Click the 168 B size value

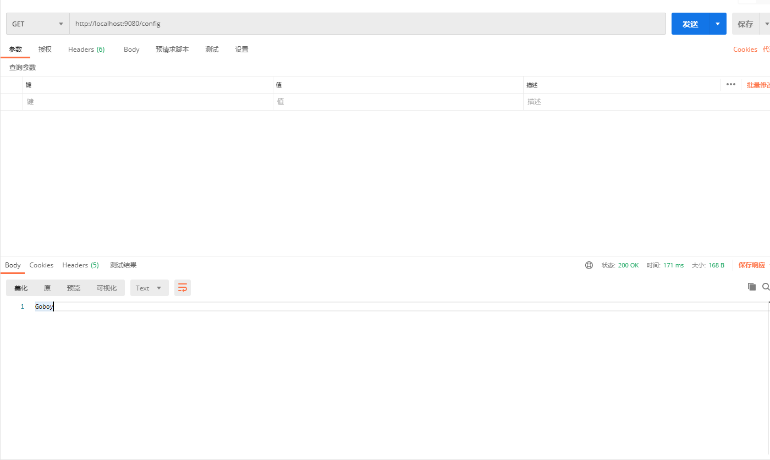(716, 265)
